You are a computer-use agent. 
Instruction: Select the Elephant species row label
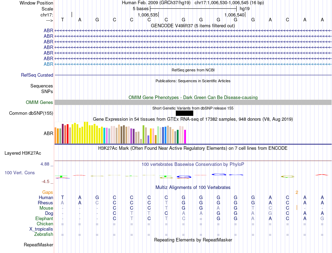[x=44, y=218]
